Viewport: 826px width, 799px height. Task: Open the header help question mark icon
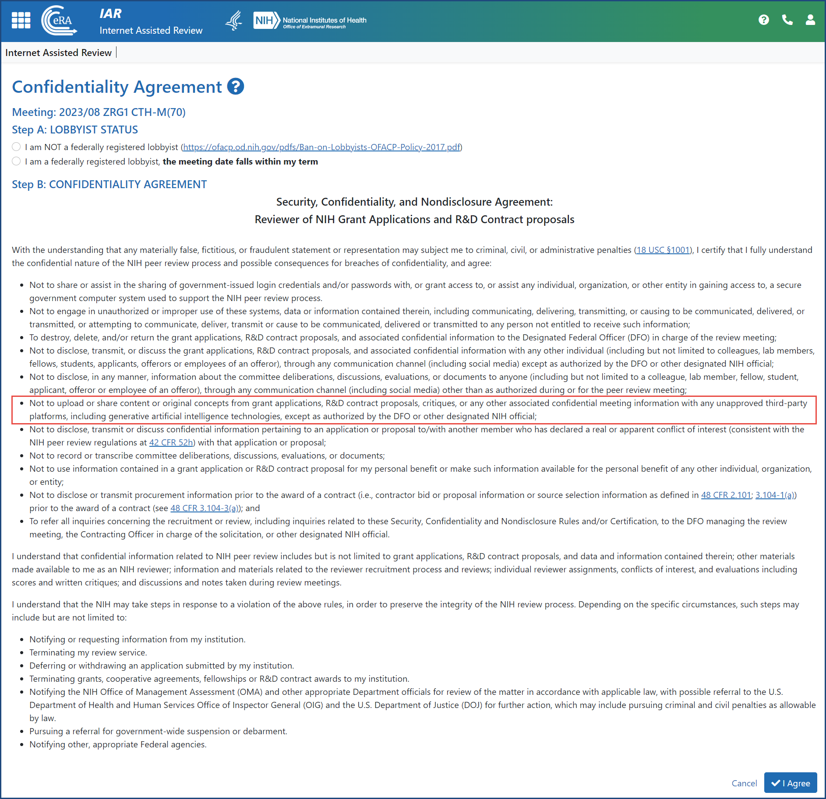763,20
